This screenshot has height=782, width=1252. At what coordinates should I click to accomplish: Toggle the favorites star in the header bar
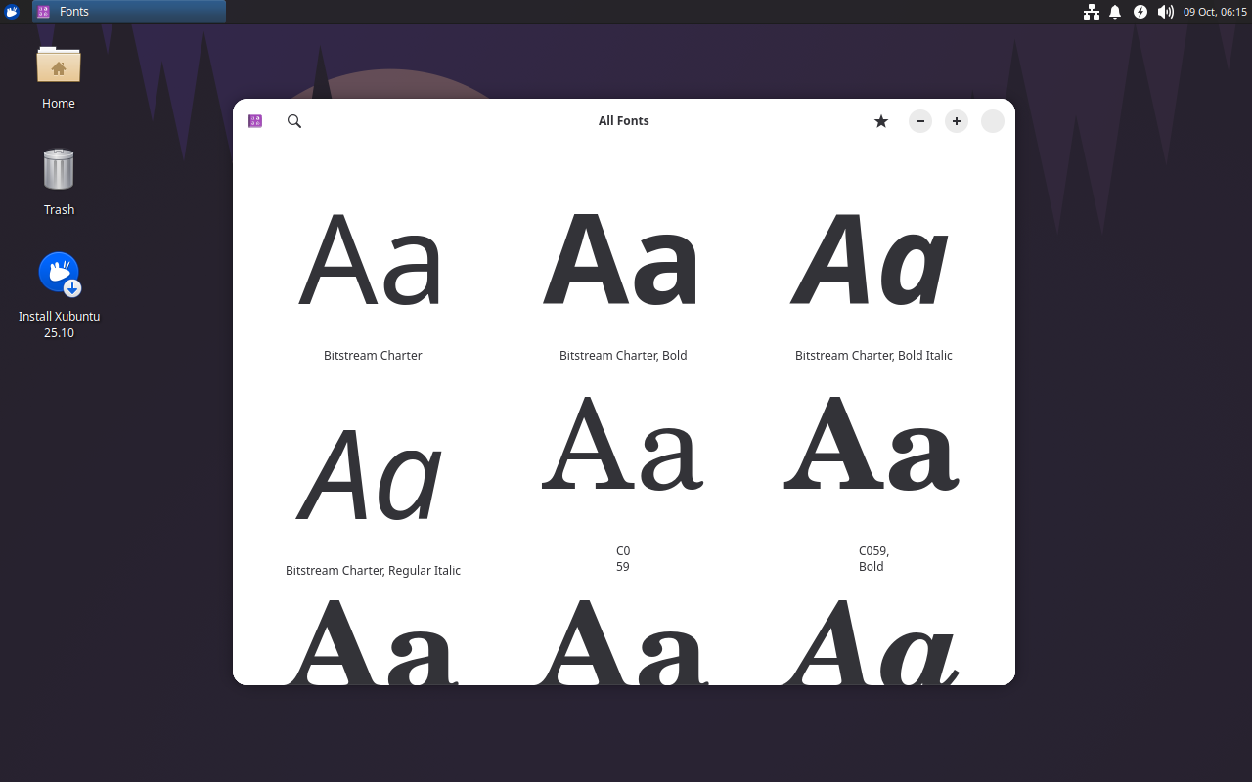pyautogui.click(x=880, y=120)
